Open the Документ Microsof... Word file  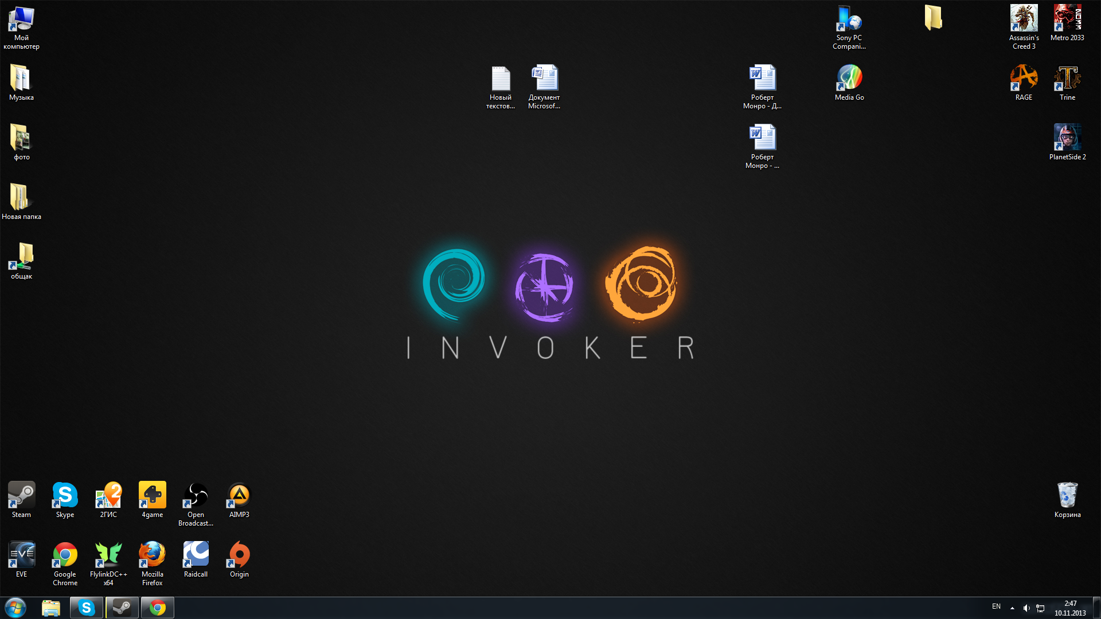pos(544,87)
